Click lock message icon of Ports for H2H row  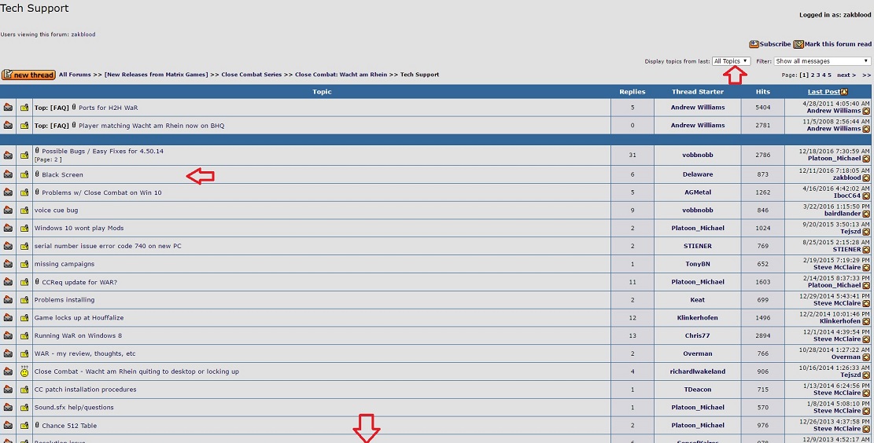(x=24, y=108)
